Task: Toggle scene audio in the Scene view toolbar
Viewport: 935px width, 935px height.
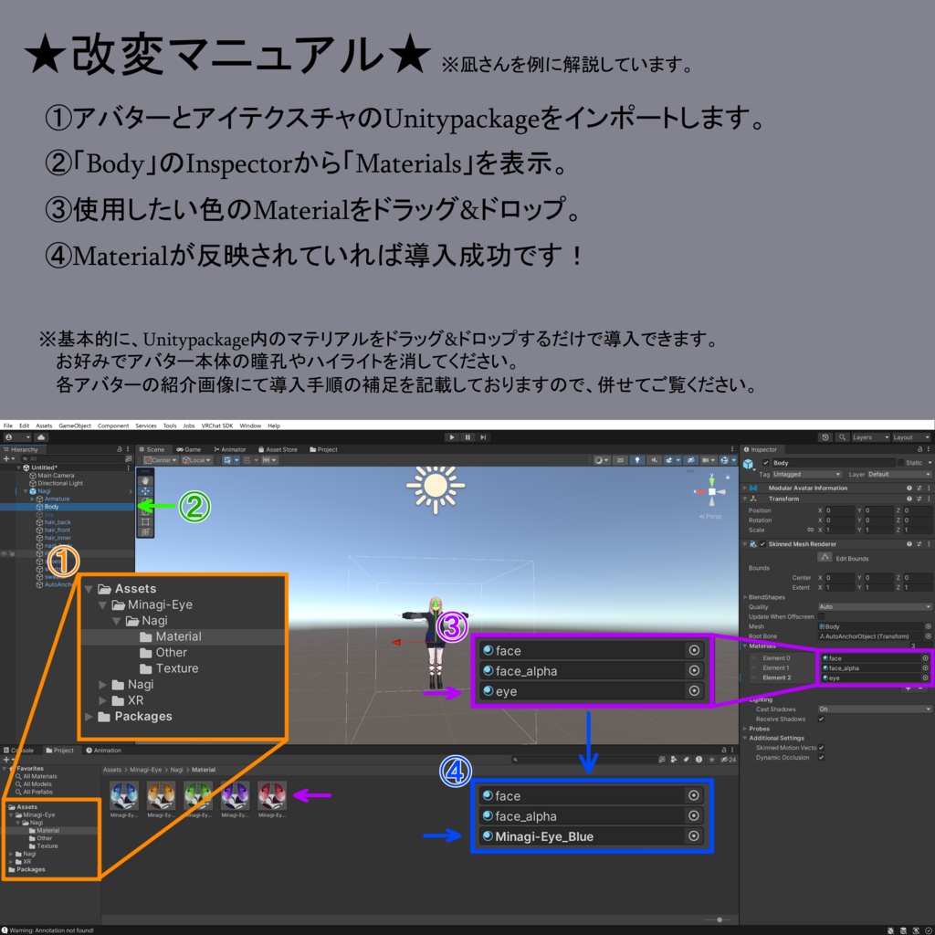Action: [x=654, y=459]
